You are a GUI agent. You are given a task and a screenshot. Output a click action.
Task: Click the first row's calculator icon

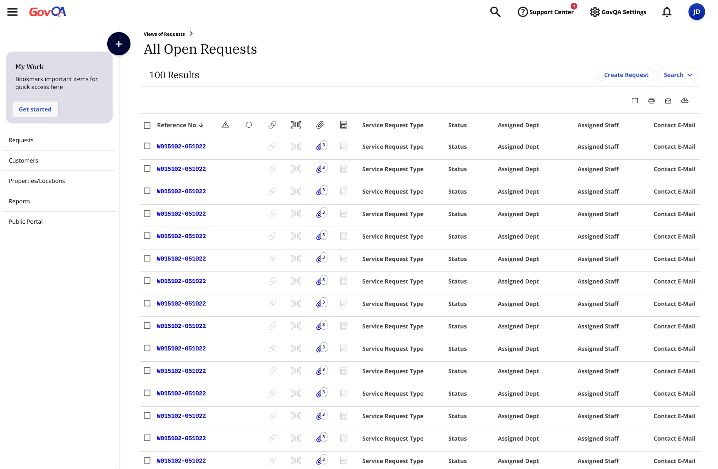(x=344, y=146)
